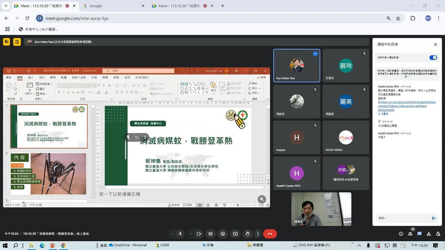The image size is (445, 250).
Task: Click the chat message input field
Action: [x=403, y=218]
